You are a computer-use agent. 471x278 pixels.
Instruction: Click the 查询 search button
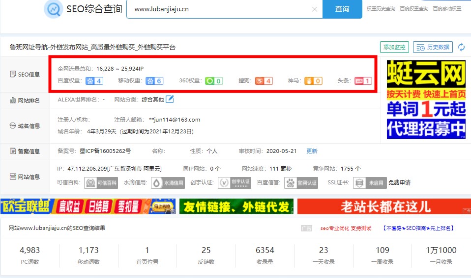click(342, 9)
